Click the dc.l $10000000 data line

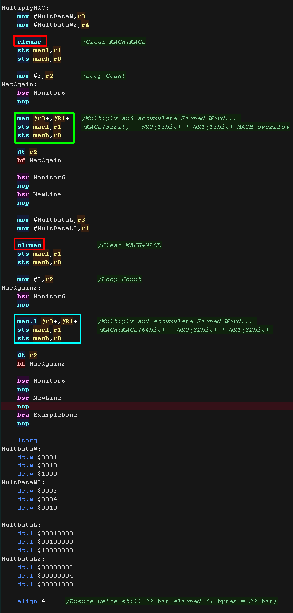coord(45,550)
